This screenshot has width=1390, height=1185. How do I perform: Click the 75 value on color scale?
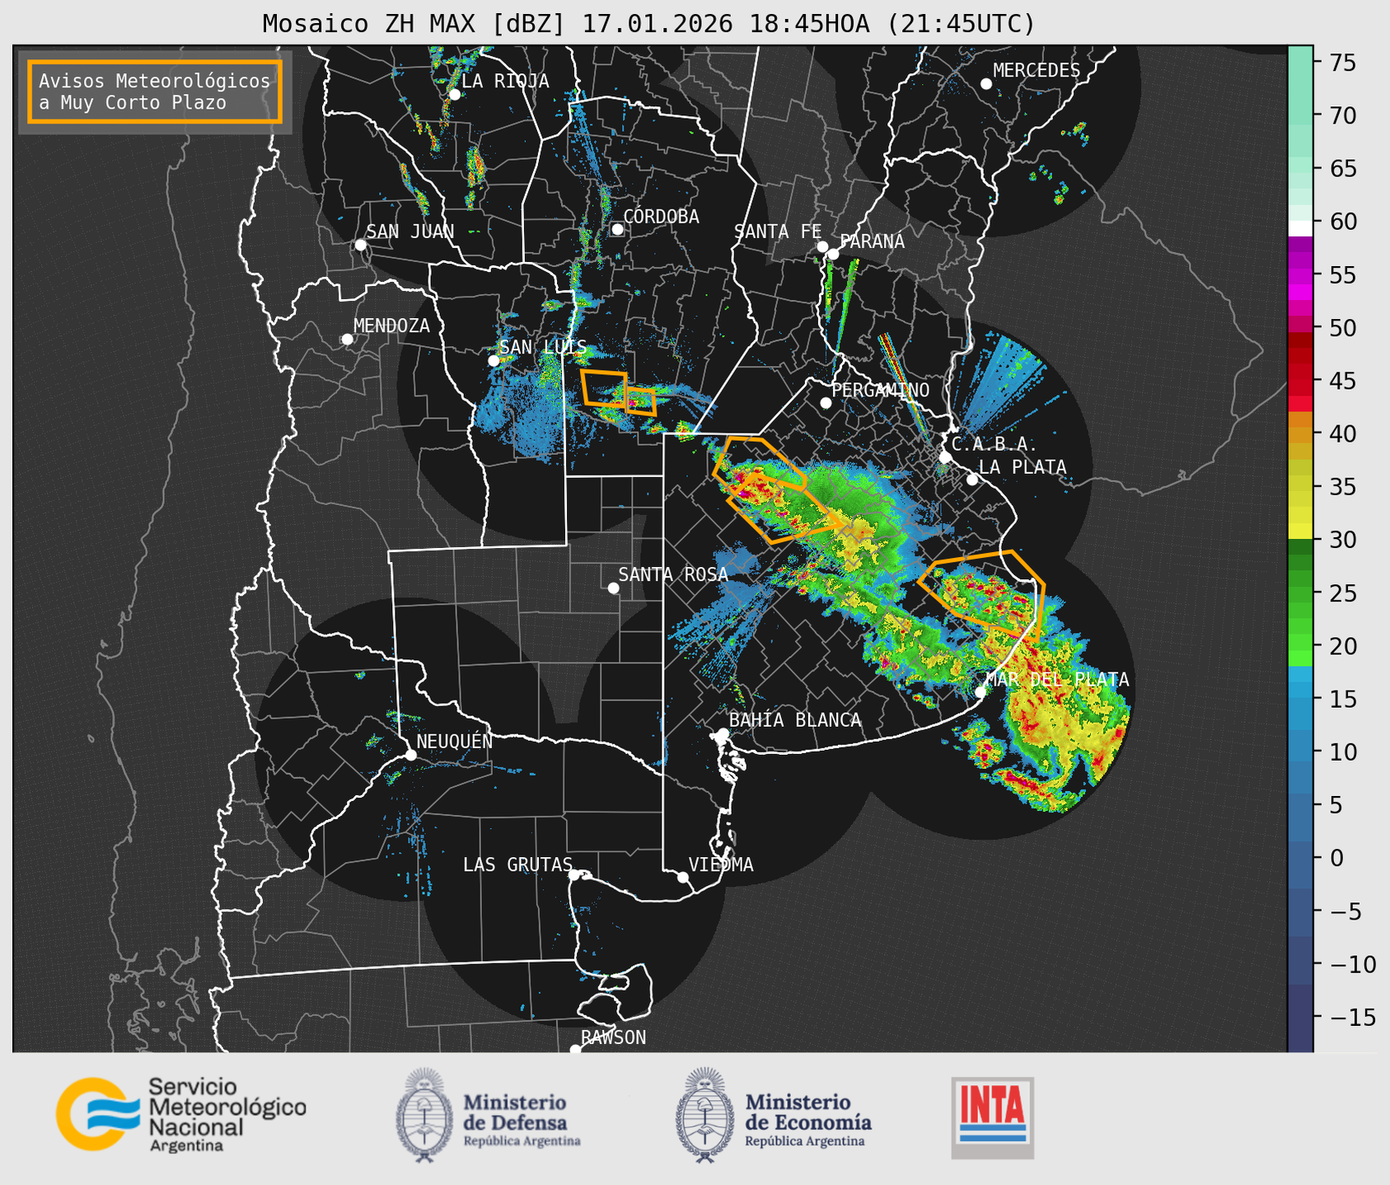tap(1342, 63)
